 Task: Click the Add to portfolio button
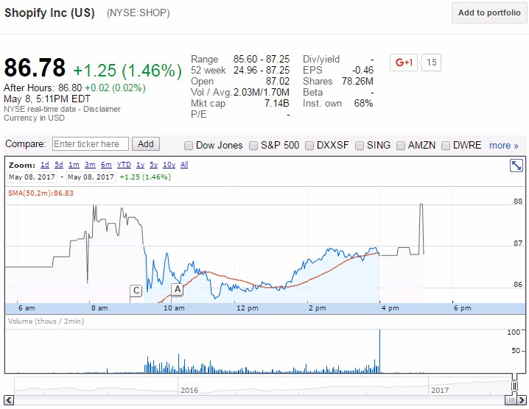(489, 13)
